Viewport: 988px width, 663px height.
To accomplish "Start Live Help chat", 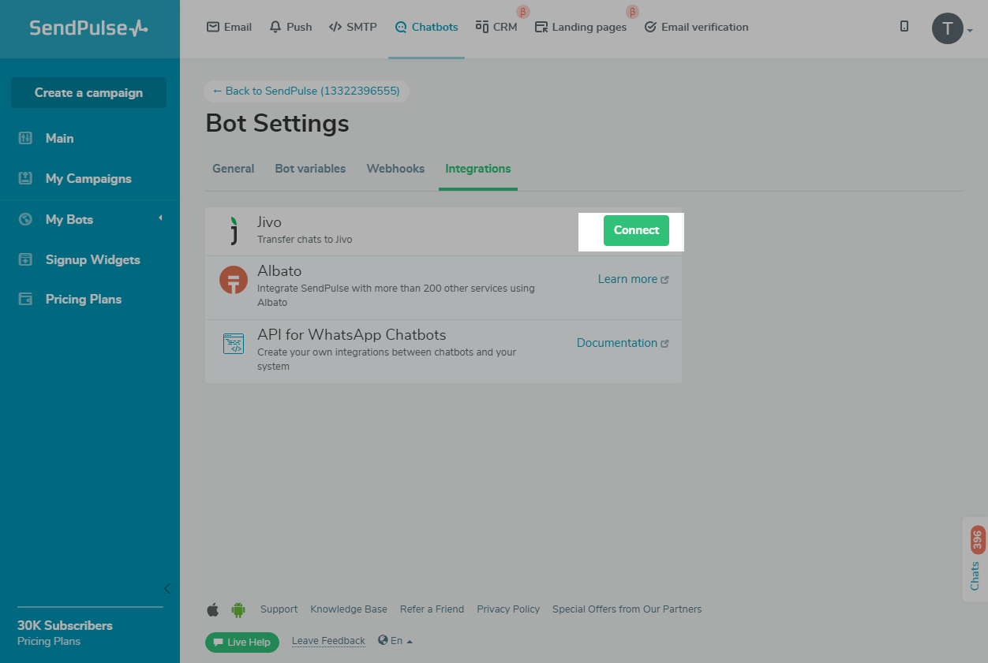I will click(x=242, y=643).
